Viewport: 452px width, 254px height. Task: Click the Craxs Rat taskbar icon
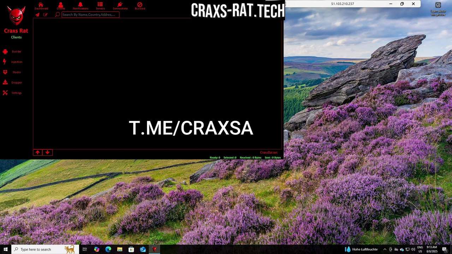coord(154,249)
